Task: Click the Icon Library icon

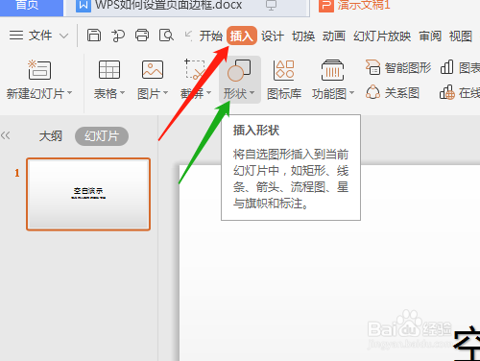Action: click(284, 70)
